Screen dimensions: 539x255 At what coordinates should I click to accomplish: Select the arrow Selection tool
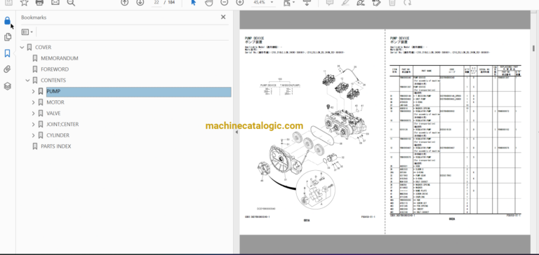tap(193, 2)
